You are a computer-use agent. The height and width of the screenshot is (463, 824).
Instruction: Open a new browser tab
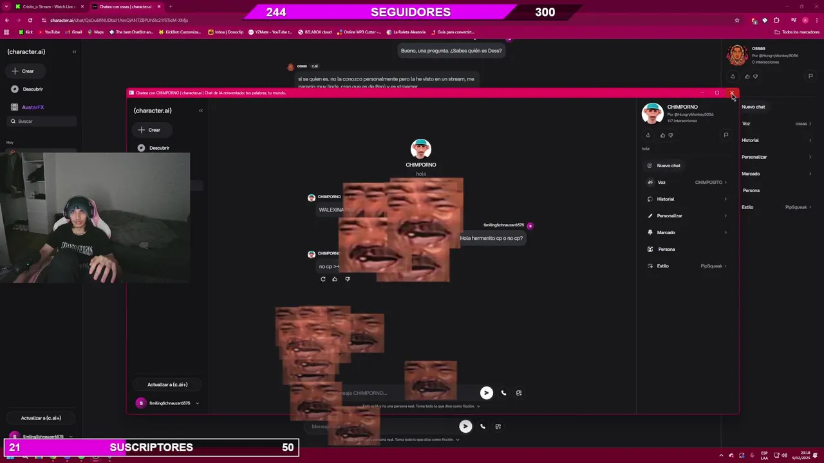point(170,6)
